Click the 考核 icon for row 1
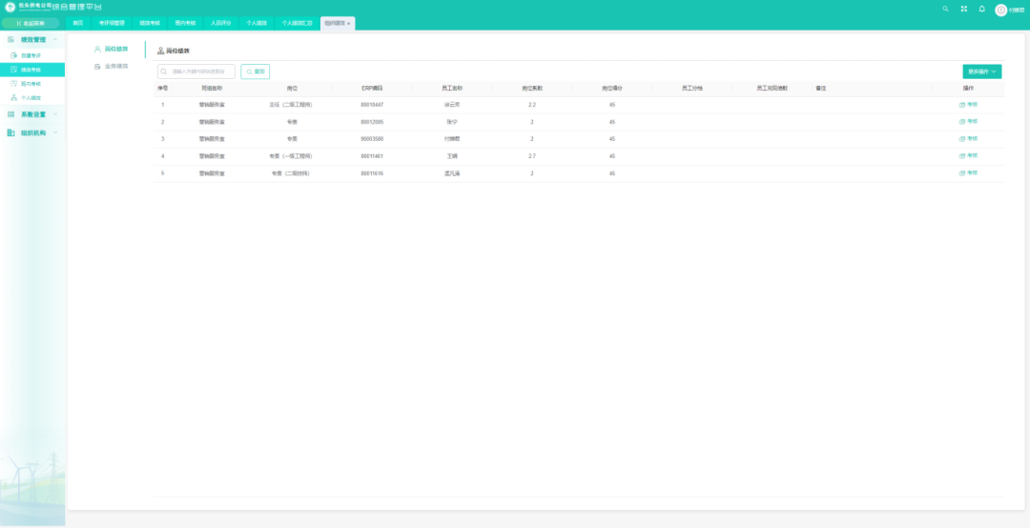The height and width of the screenshot is (528, 1030). 962,104
